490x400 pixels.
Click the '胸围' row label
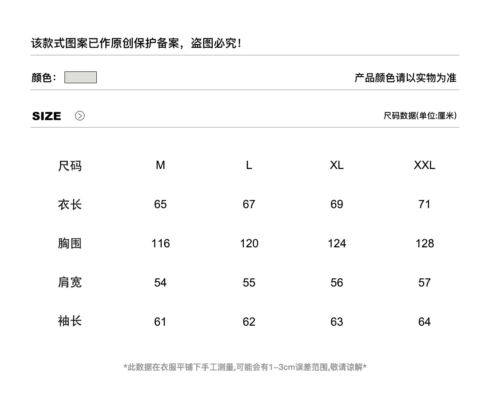(x=70, y=243)
